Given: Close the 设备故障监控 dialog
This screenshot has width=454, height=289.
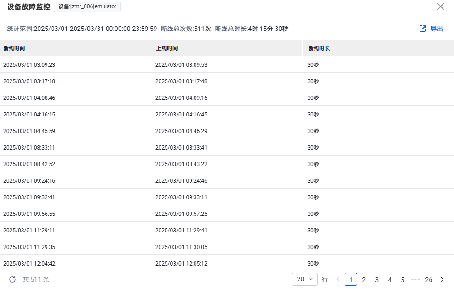Looking at the screenshot, I should pyautogui.click(x=440, y=6).
